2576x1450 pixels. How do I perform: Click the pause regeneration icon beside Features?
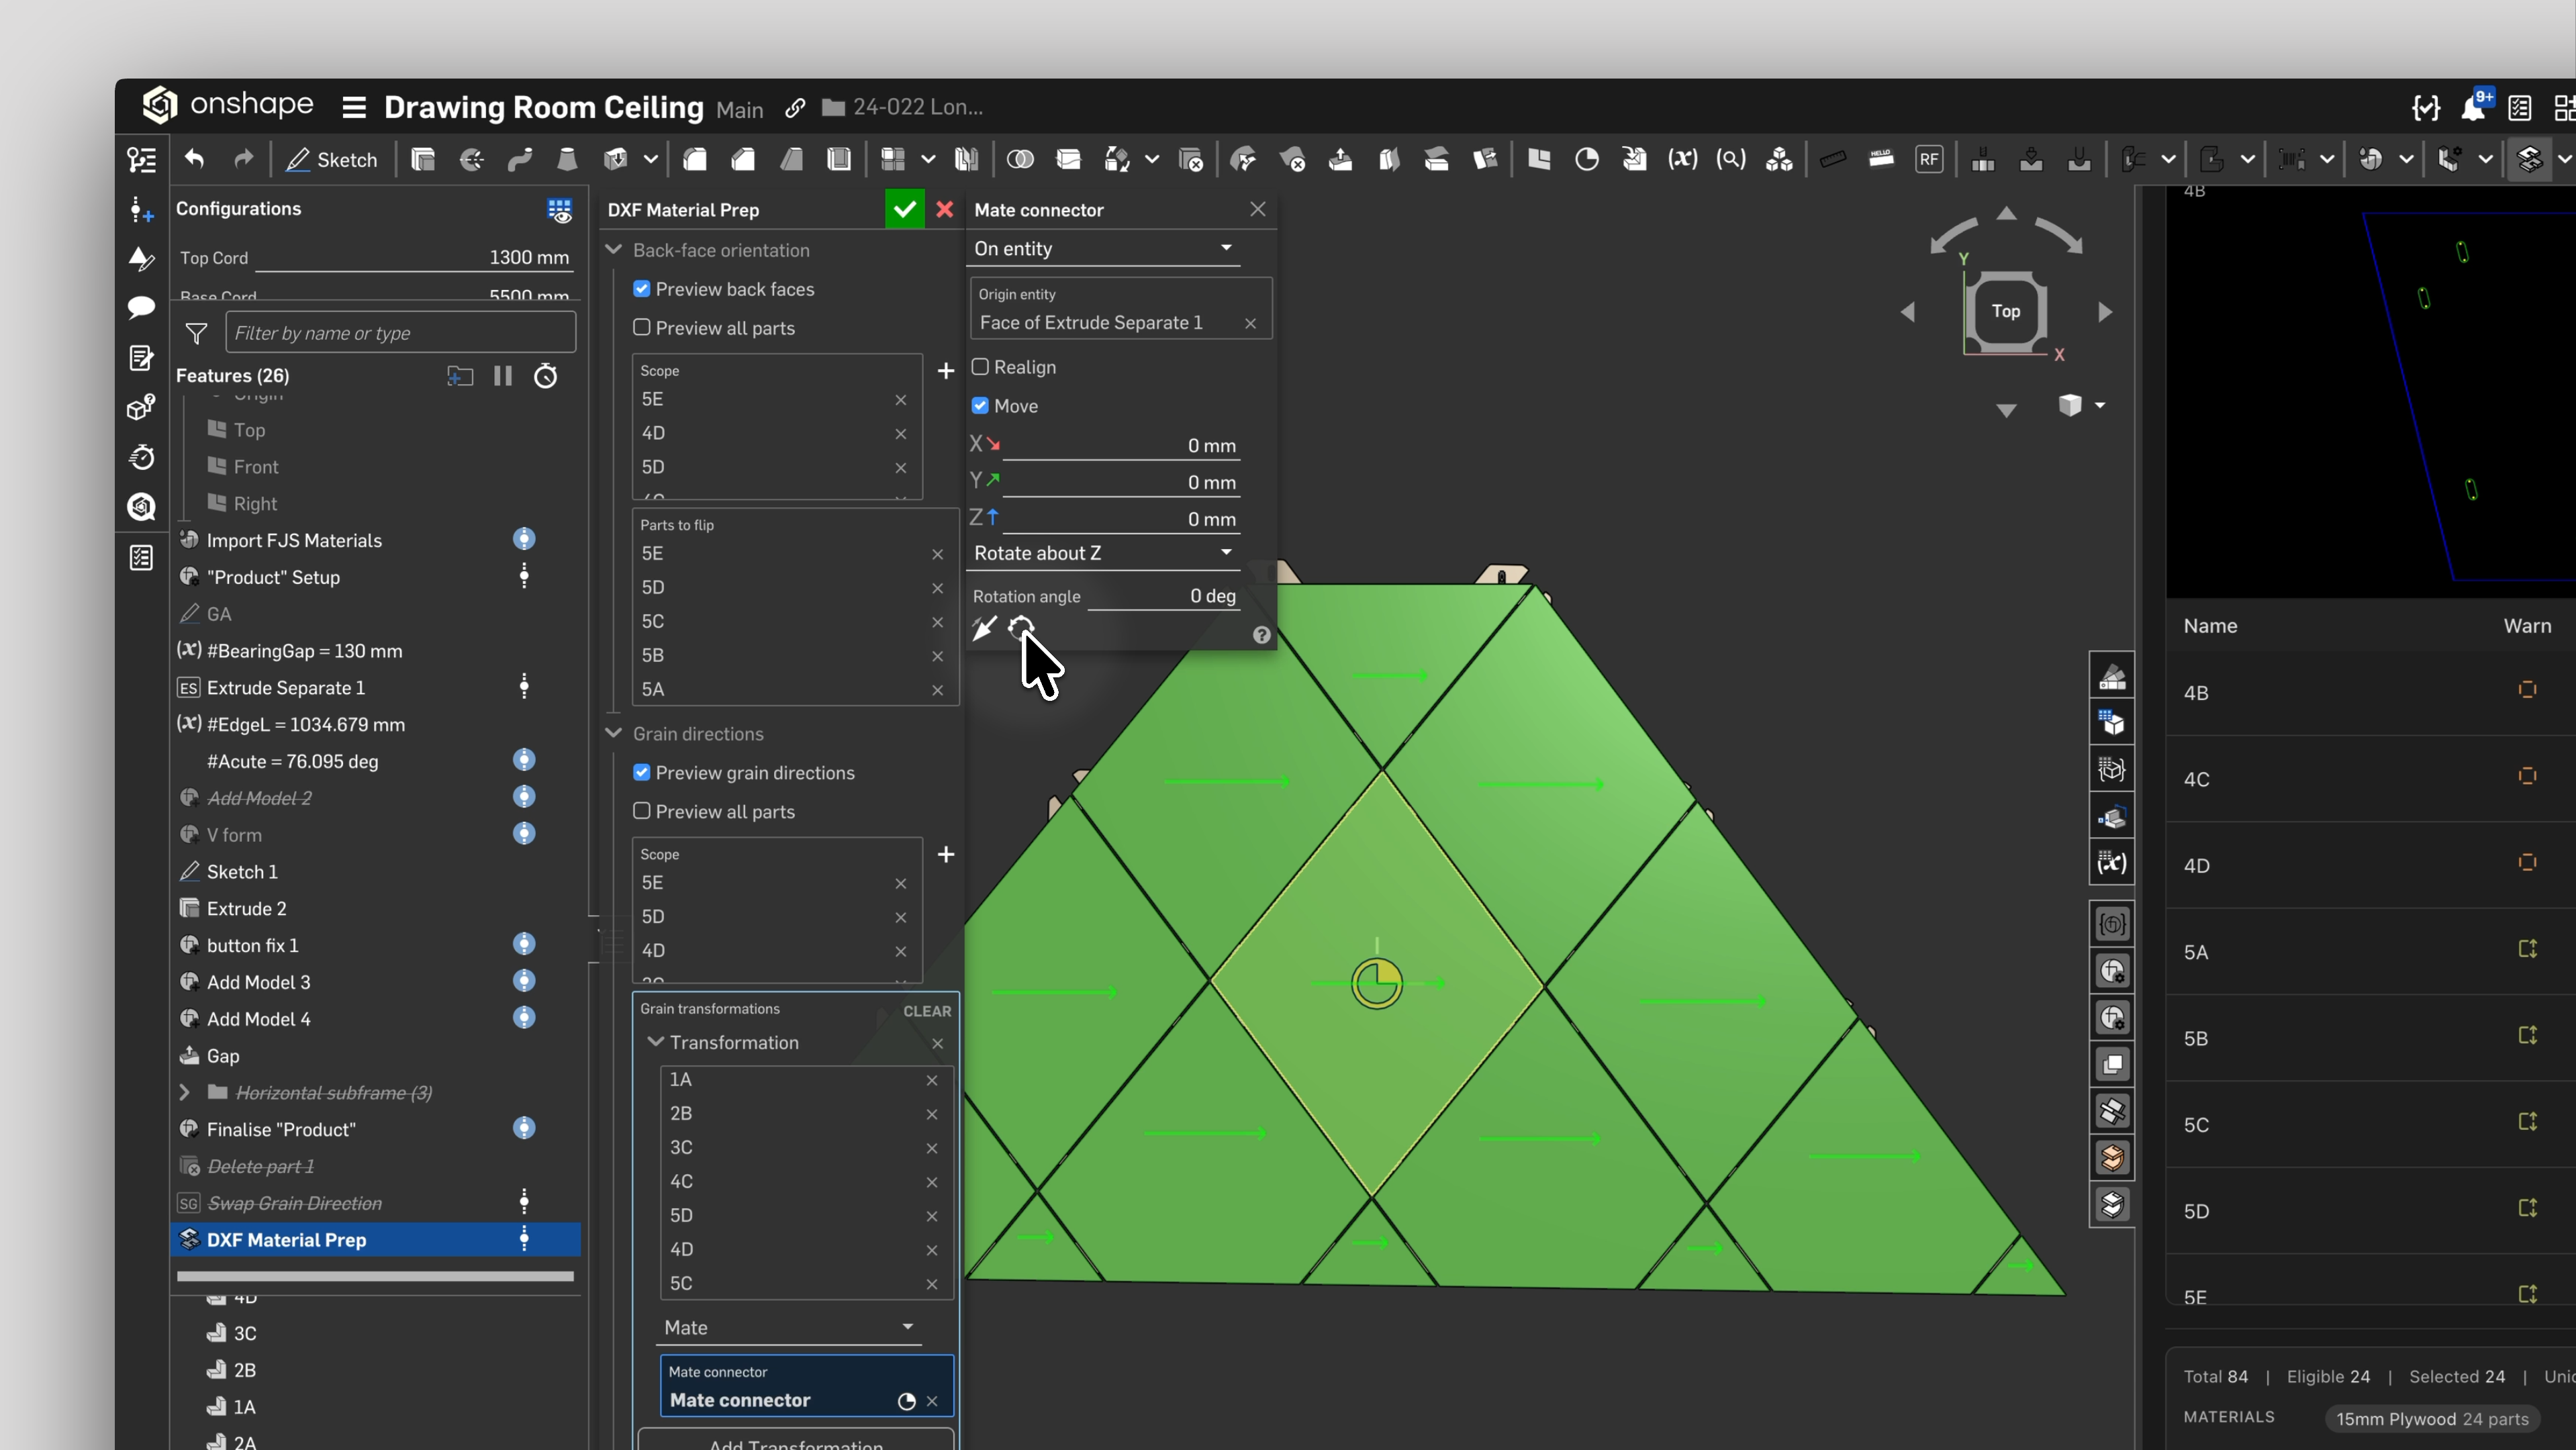(x=503, y=376)
